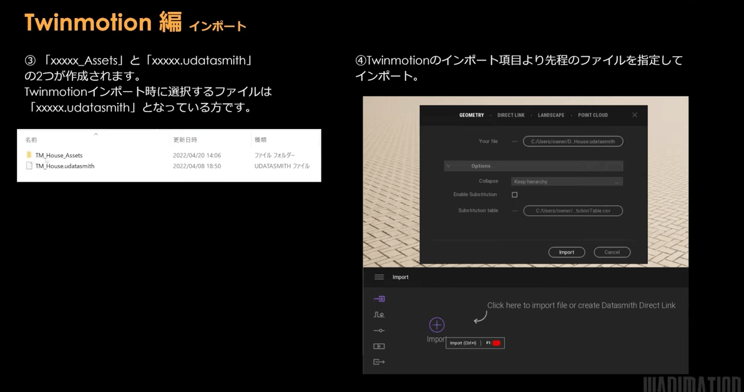Image resolution: width=744 pixels, height=392 pixels.
Task: Open the hamburger menu beside Import
Action: tap(379, 277)
